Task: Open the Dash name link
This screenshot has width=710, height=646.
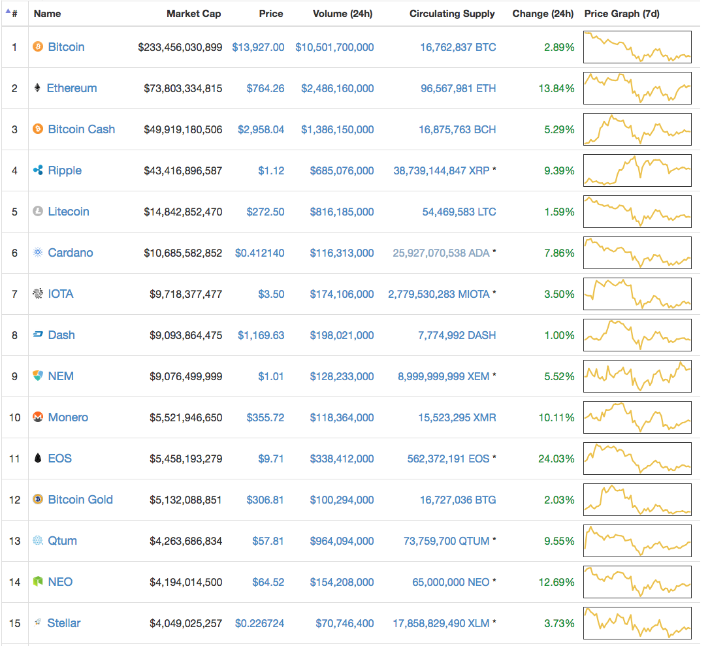Action: (x=61, y=335)
